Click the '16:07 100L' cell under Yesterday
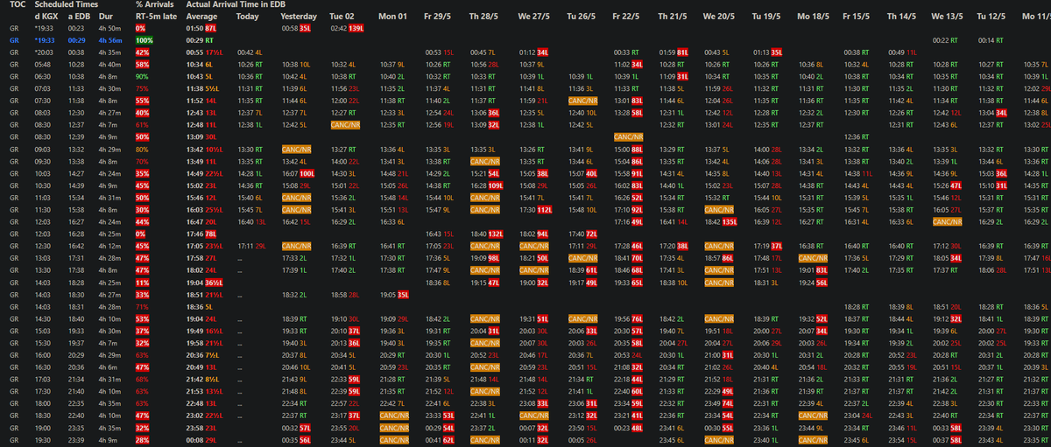1051x447 pixels. [299, 175]
